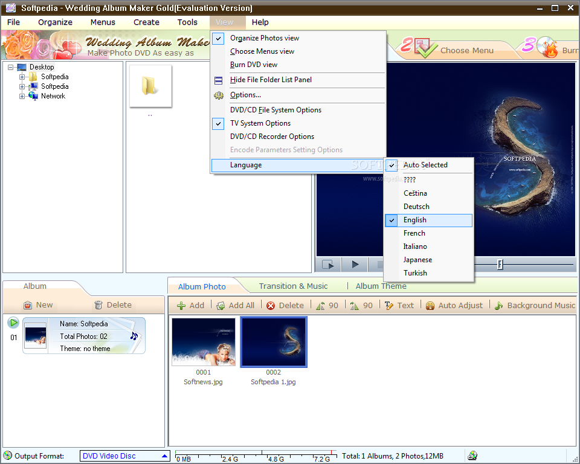The image size is (580, 464).
Task: Expand the Softpedia computer tree node
Action: click(22, 86)
